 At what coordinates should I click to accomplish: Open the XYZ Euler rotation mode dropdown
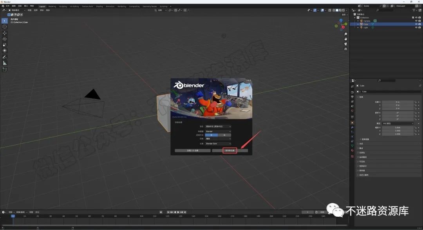398,123
